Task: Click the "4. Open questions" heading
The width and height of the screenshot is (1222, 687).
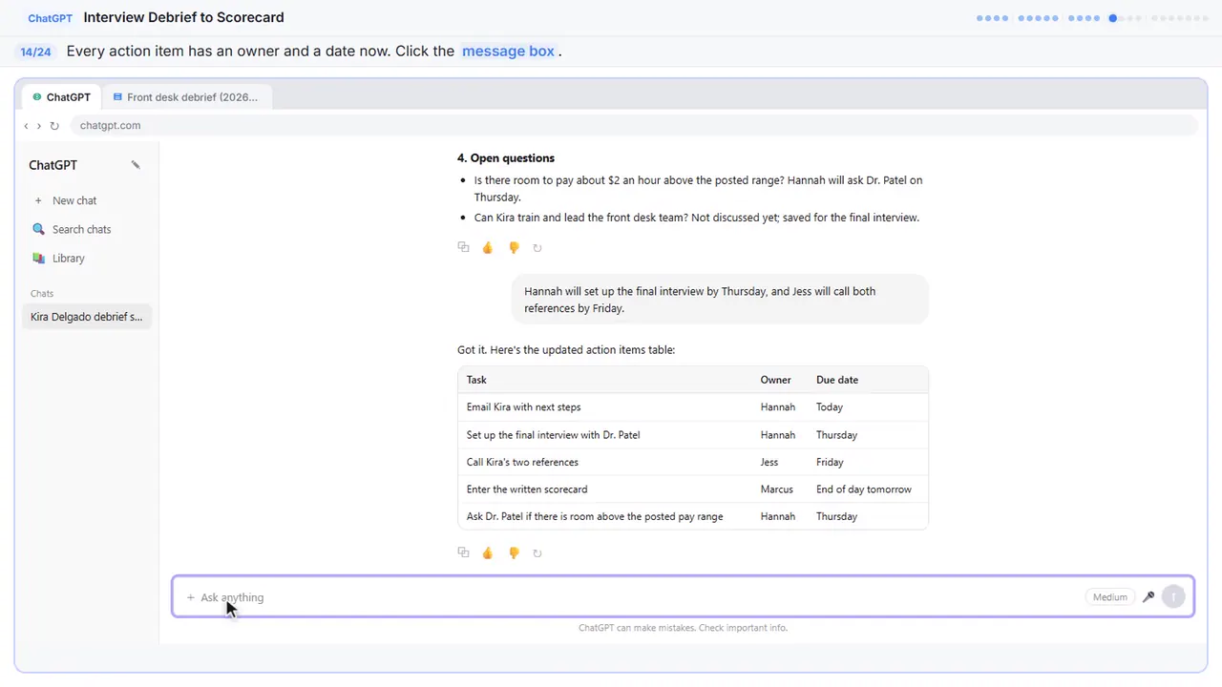Action: (x=506, y=158)
